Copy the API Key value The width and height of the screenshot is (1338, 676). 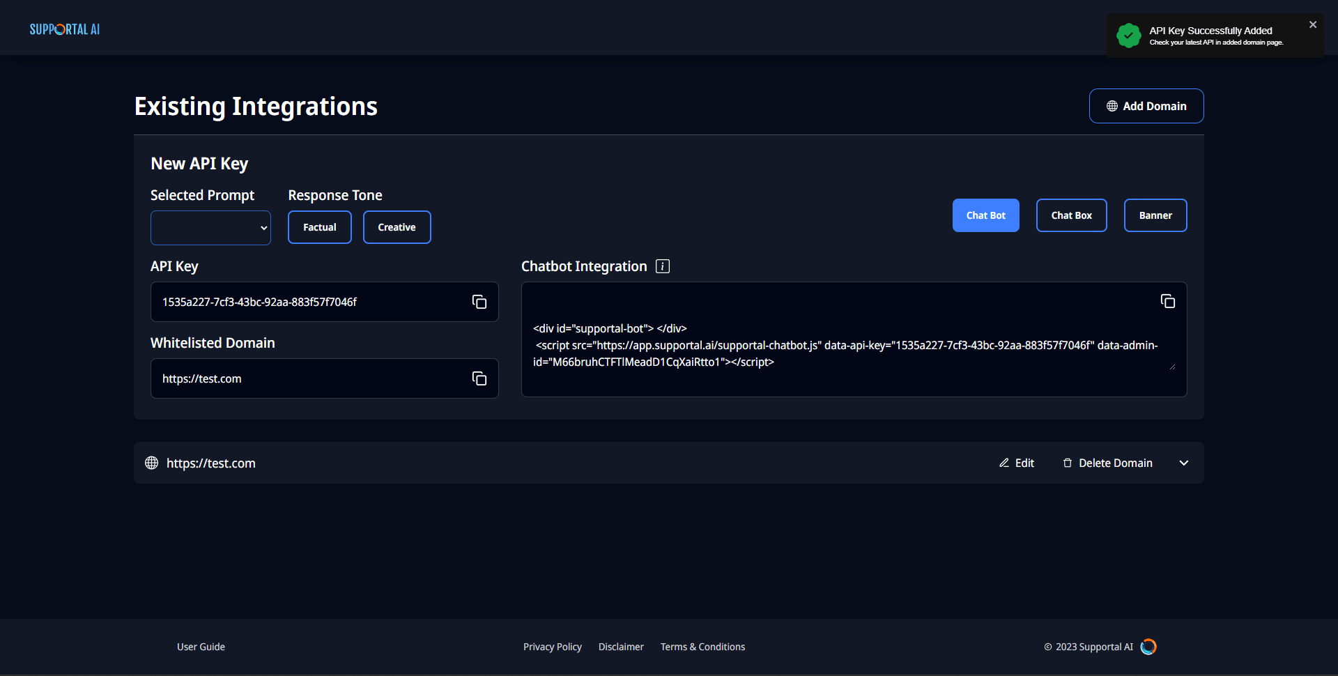(479, 302)
